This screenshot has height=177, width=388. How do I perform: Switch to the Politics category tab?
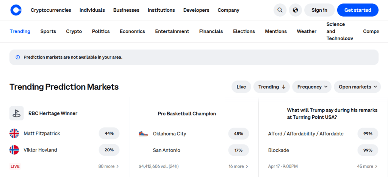[101, 31]
